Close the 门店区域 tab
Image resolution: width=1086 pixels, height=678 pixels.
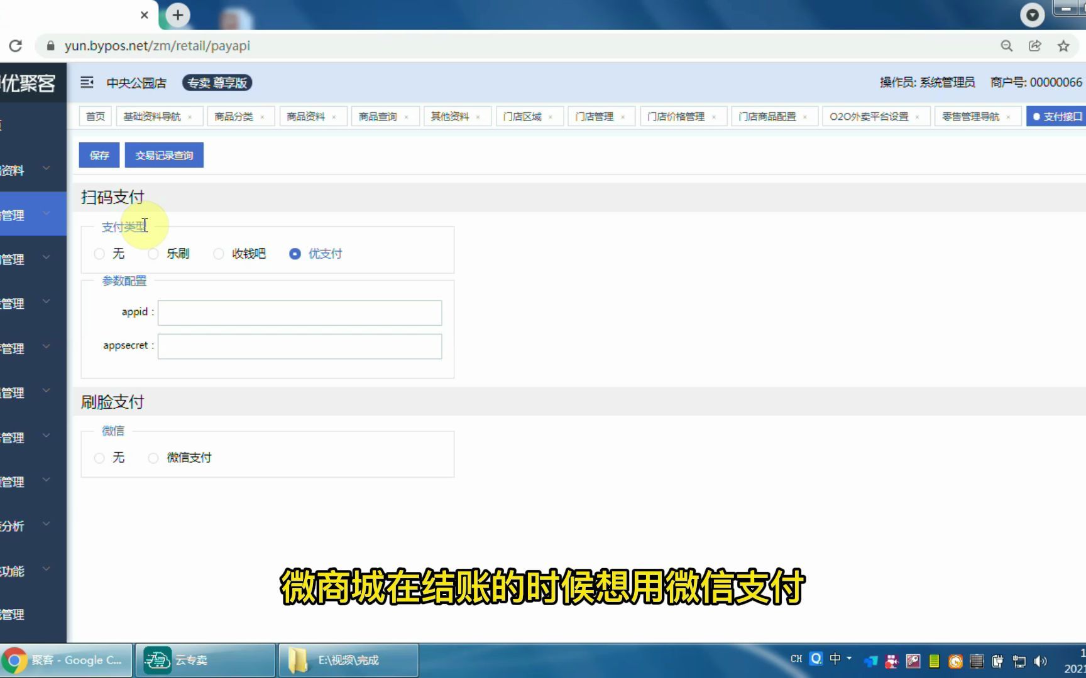pos(551,117)
